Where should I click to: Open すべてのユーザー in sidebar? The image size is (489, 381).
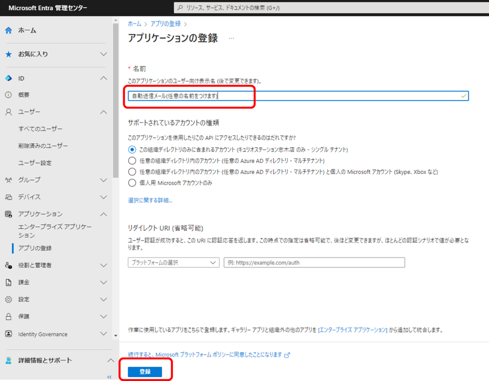click(x=40, y=129)
